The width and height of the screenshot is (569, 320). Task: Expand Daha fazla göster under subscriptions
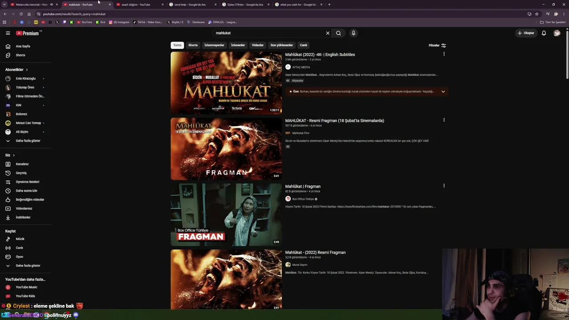pyautogui.click(x=28, y=141)
